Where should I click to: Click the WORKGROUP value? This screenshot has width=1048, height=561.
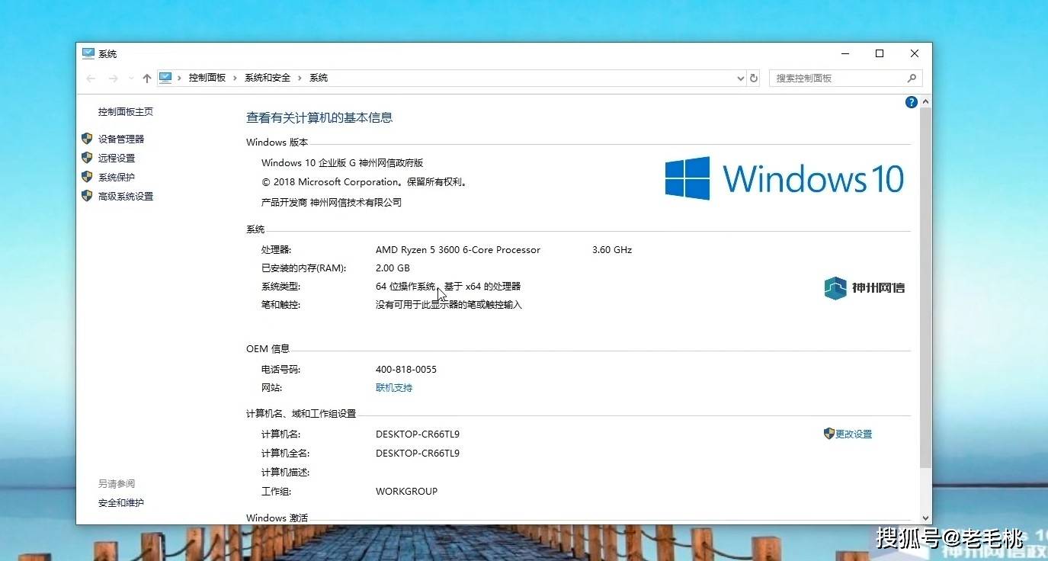[x=406, y=492]
